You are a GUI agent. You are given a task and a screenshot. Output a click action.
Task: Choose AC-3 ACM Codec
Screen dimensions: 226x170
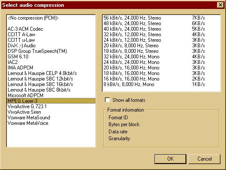pos(51,29)
